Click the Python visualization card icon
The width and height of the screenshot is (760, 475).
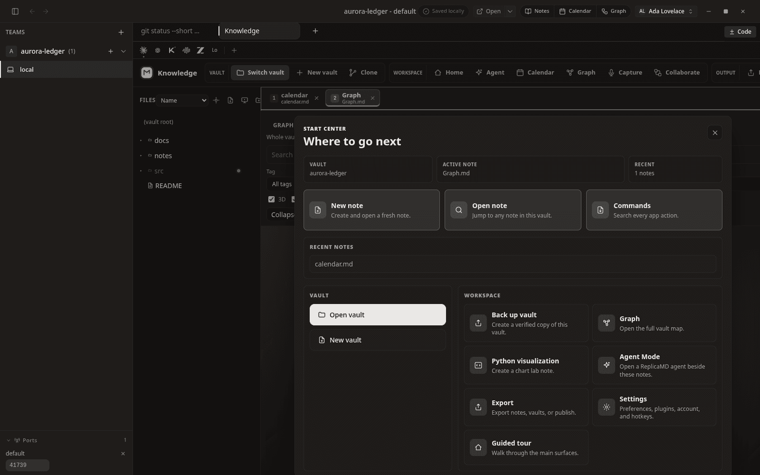(x=478, y=365)
